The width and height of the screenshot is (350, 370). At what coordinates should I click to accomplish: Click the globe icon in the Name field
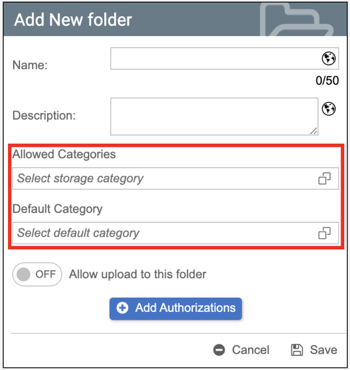click(x=329, y=59)
